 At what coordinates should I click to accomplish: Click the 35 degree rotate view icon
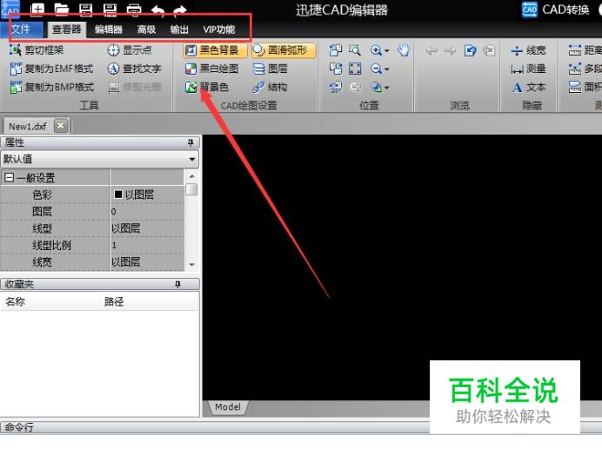click(x=336, y=88)
